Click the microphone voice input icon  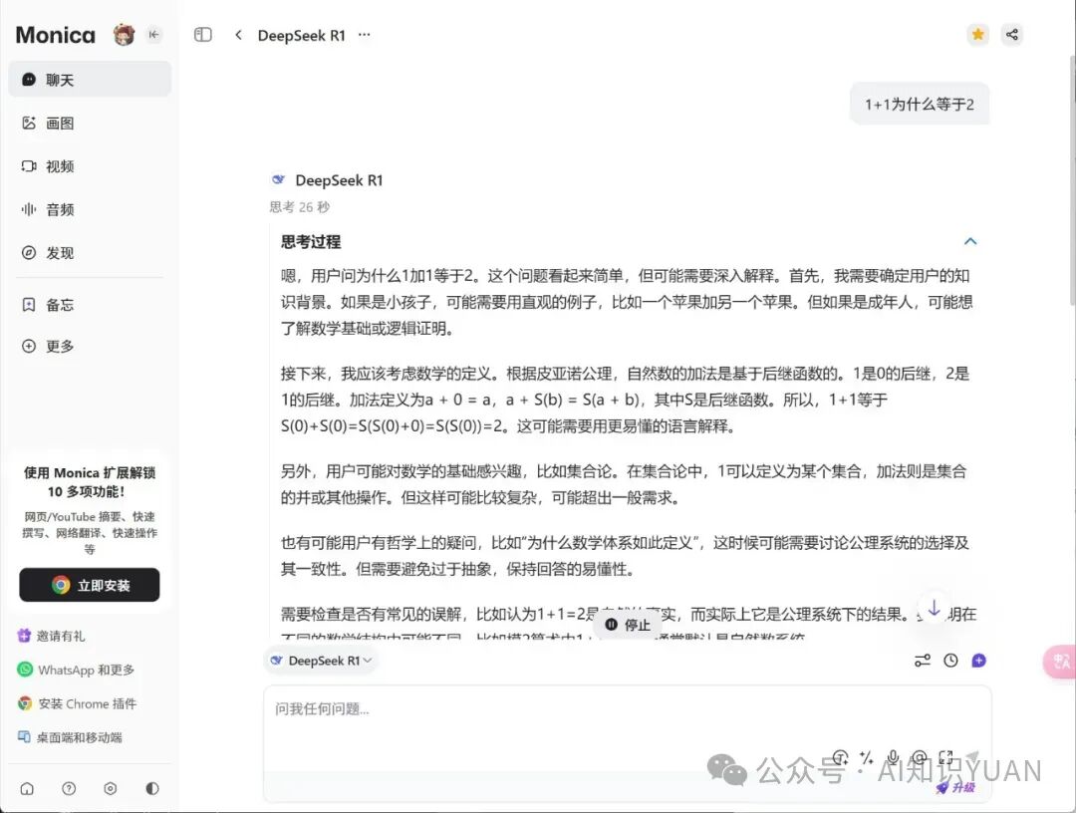pyautogui.click(x=893, y=758)
